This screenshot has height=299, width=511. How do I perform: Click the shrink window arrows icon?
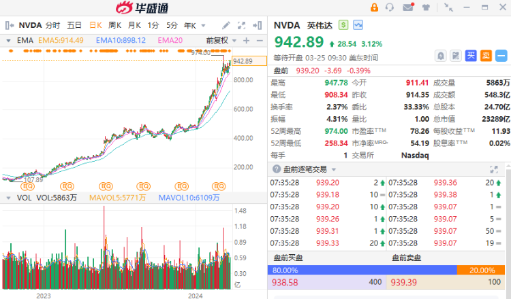click(449, 7)
